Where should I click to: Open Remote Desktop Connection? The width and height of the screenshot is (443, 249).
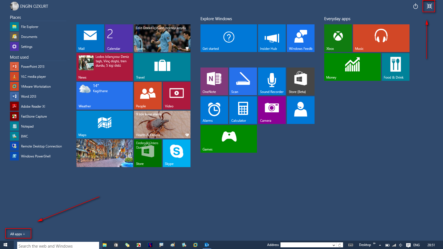[38, 146]
